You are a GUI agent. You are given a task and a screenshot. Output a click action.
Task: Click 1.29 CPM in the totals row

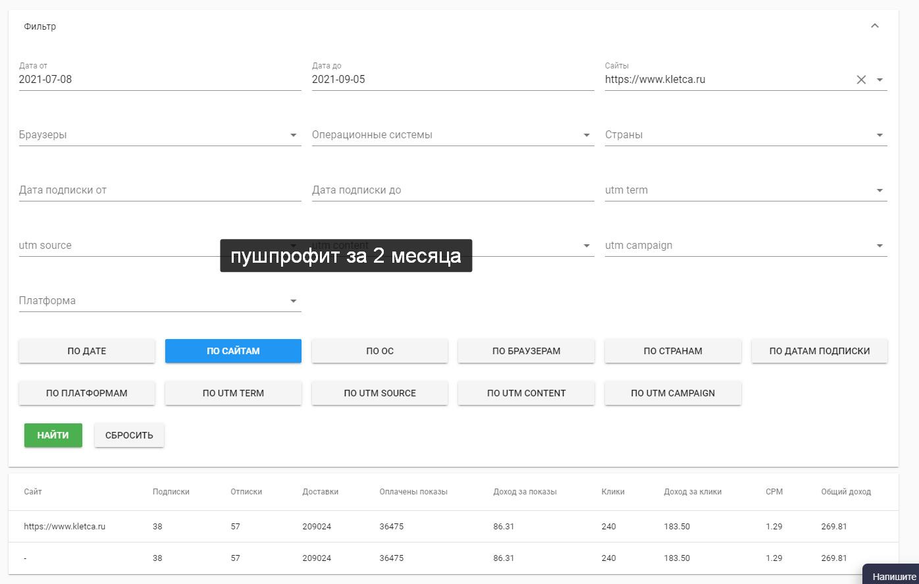pos(774,558)
